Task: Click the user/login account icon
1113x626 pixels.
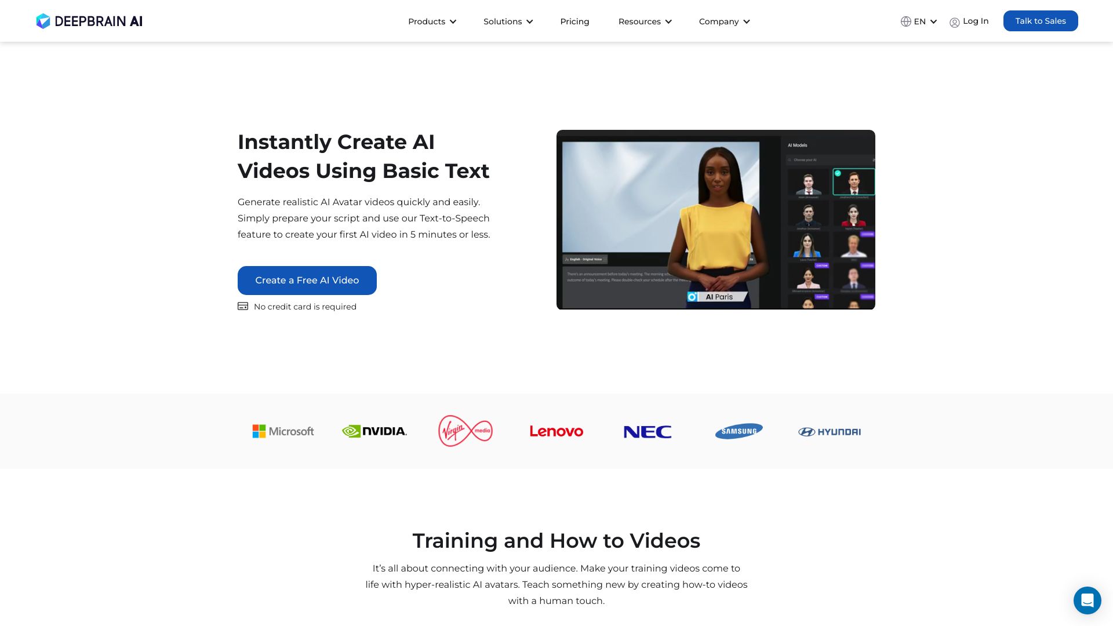Action: (x=955, y=21)
